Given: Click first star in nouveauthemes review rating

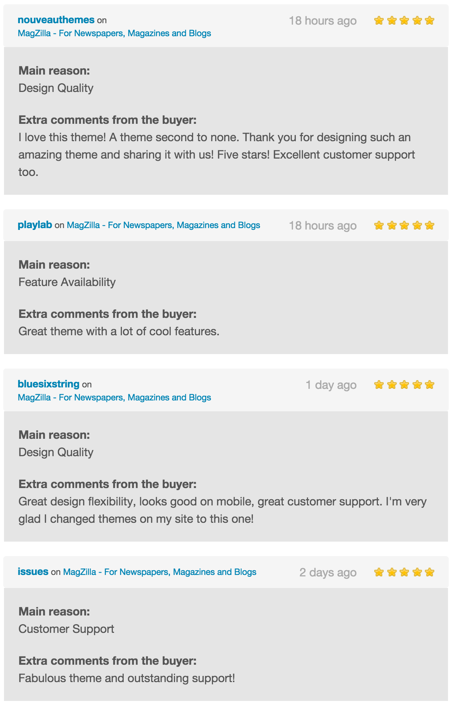Looking at the screenshot, I should pos(379,20).
